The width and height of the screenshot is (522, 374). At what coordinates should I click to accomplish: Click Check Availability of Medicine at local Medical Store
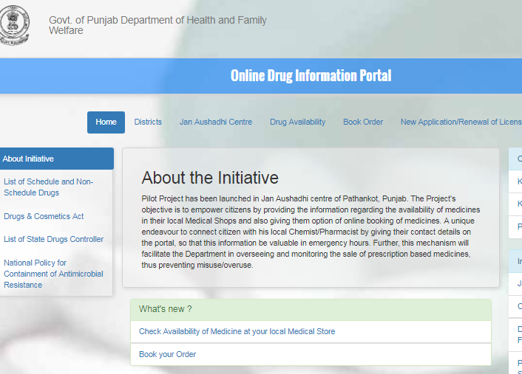(237, 331)
